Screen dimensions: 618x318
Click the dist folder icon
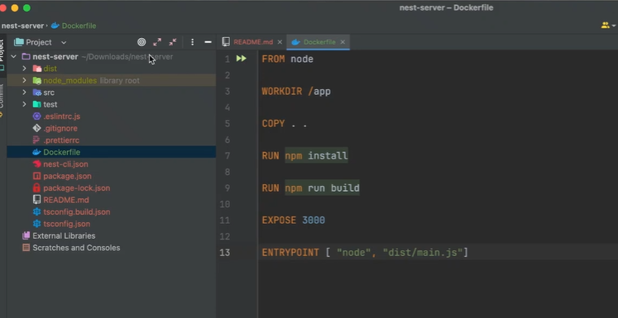coord(37,69)
